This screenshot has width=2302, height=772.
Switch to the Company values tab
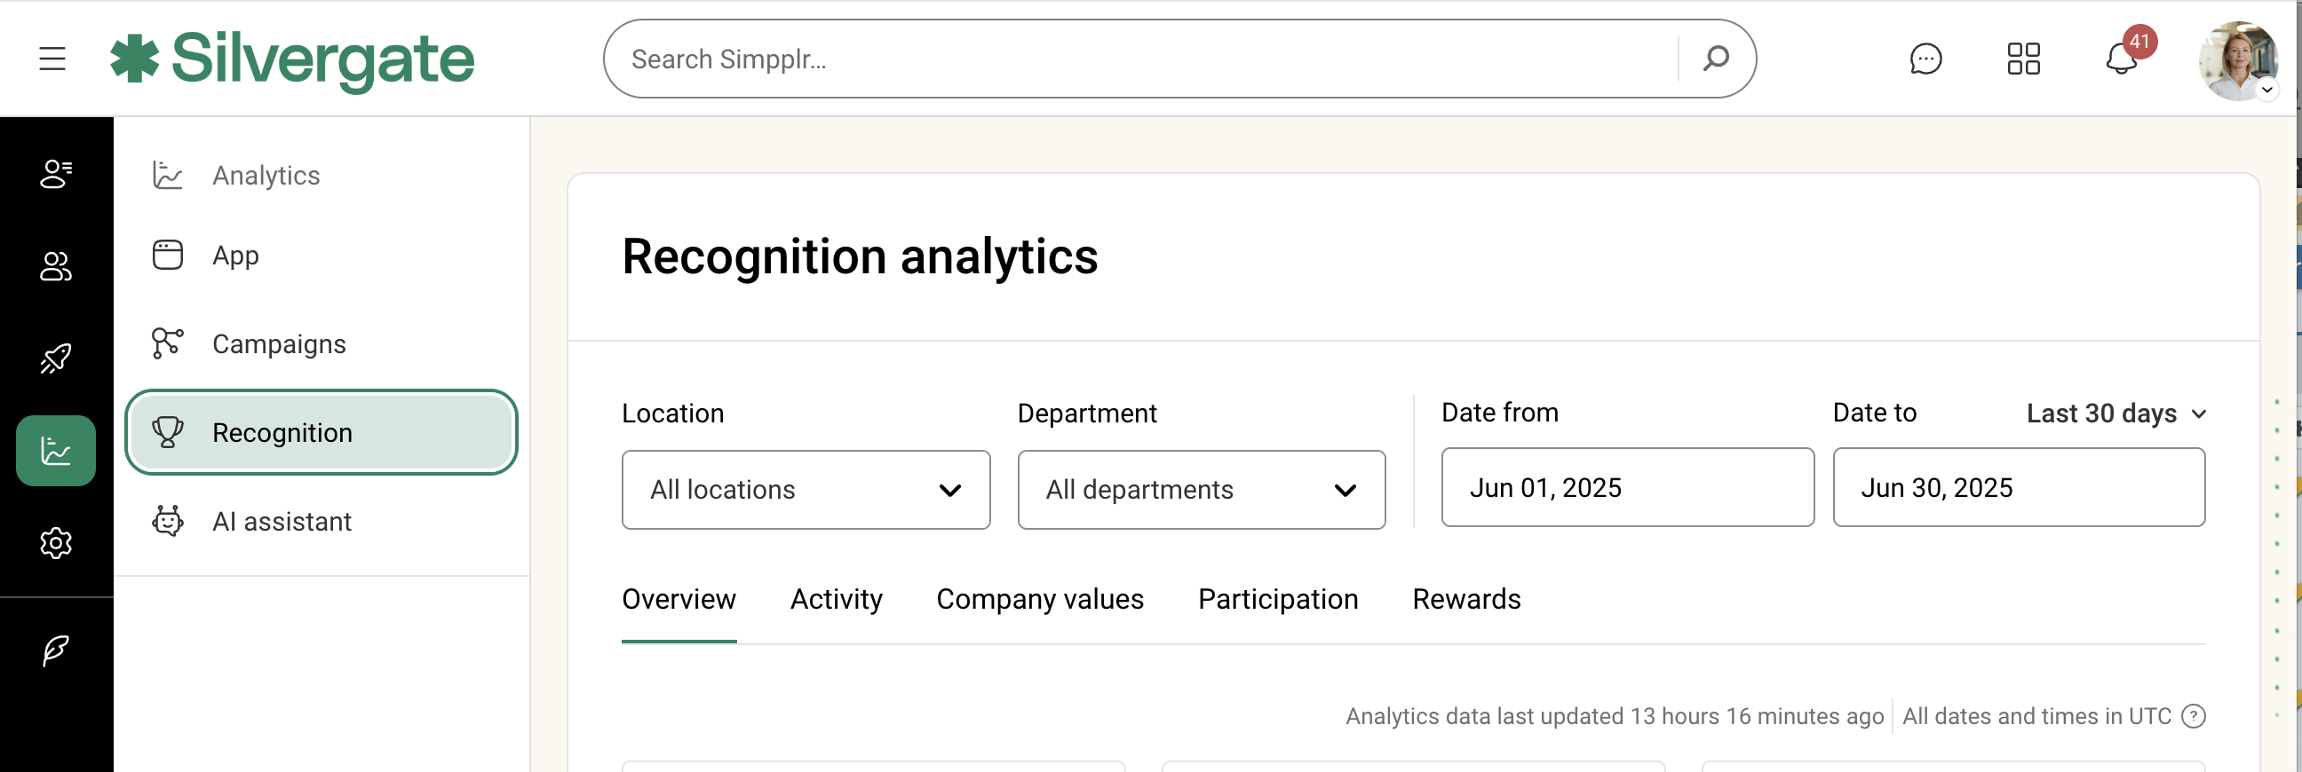tap(1039, 599)
